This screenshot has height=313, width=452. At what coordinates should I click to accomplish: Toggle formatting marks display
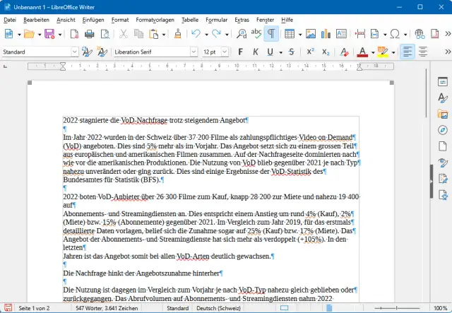point(270,33)
